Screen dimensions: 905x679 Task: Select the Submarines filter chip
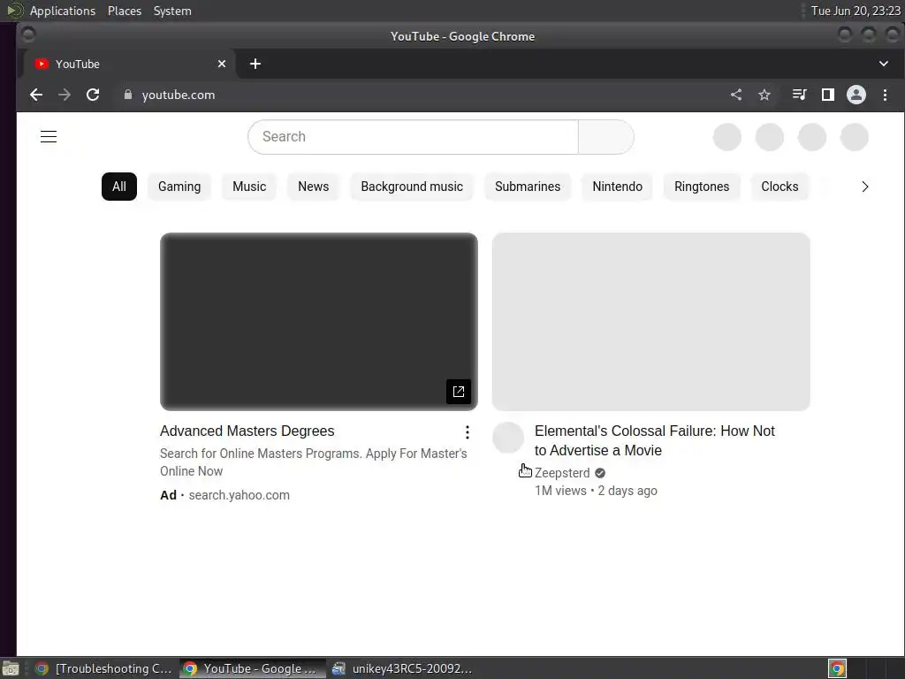coord(528,187)
